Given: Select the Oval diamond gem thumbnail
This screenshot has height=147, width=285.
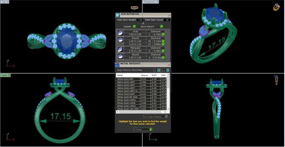Looking at the screenshot, I should click(120, 33).
